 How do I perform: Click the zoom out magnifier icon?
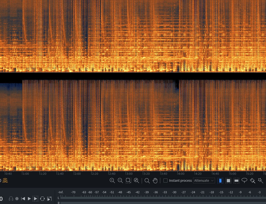point(120,181)
